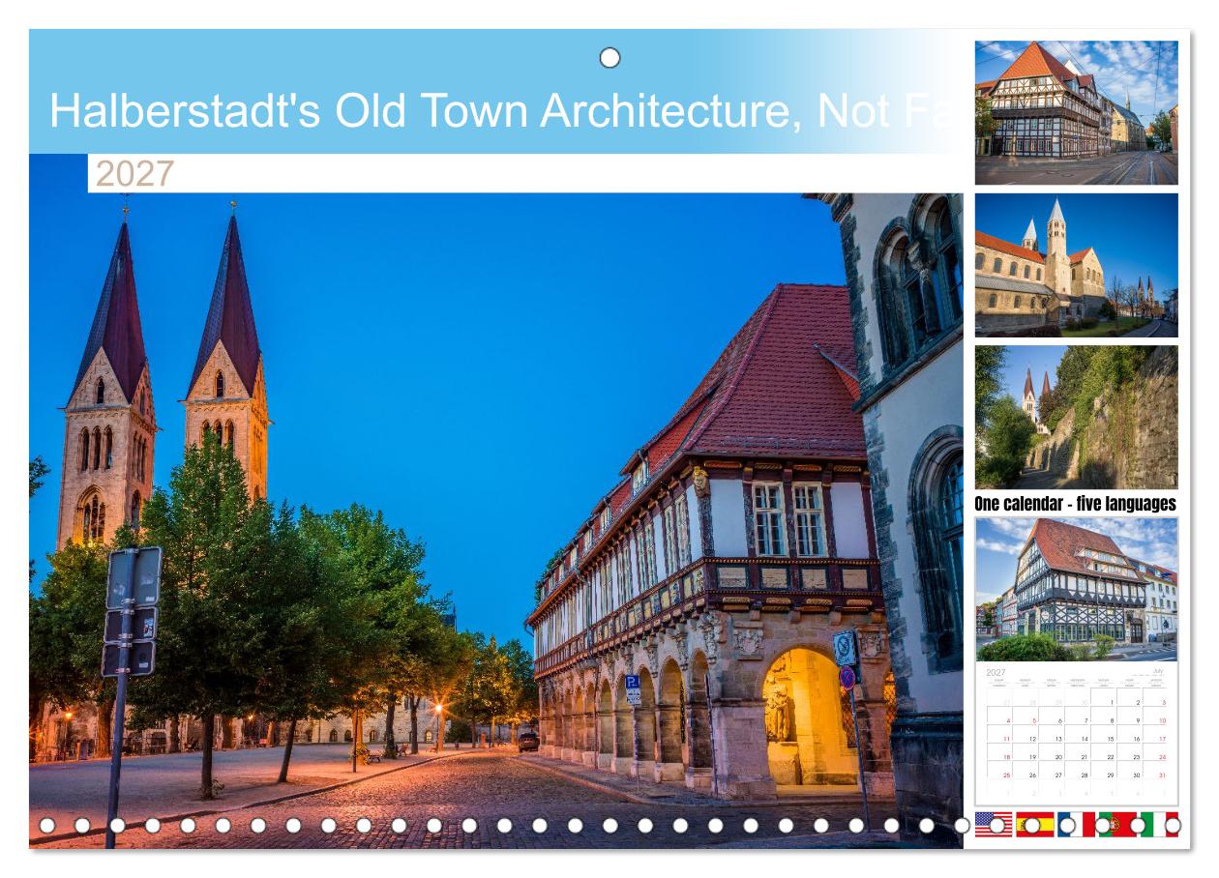
Task: Select day 9 in the July grid
Action: 1138,720
